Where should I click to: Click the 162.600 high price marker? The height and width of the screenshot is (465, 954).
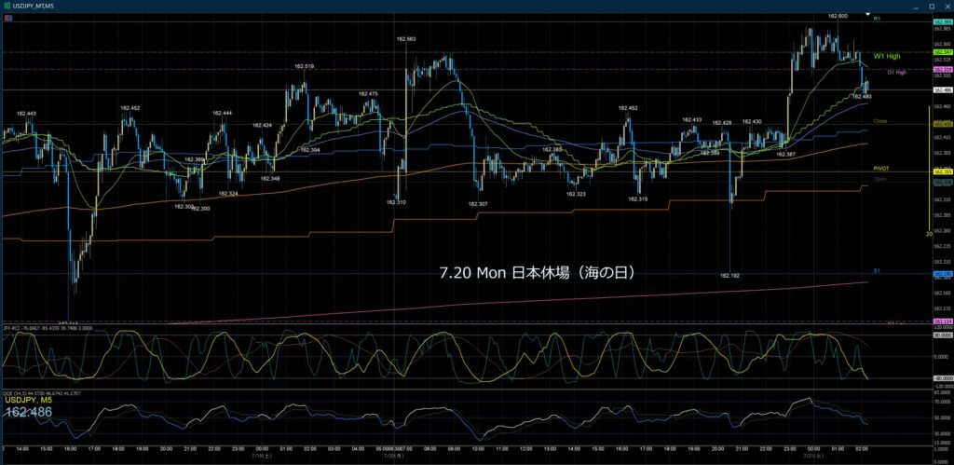click(x=838, y=16)
